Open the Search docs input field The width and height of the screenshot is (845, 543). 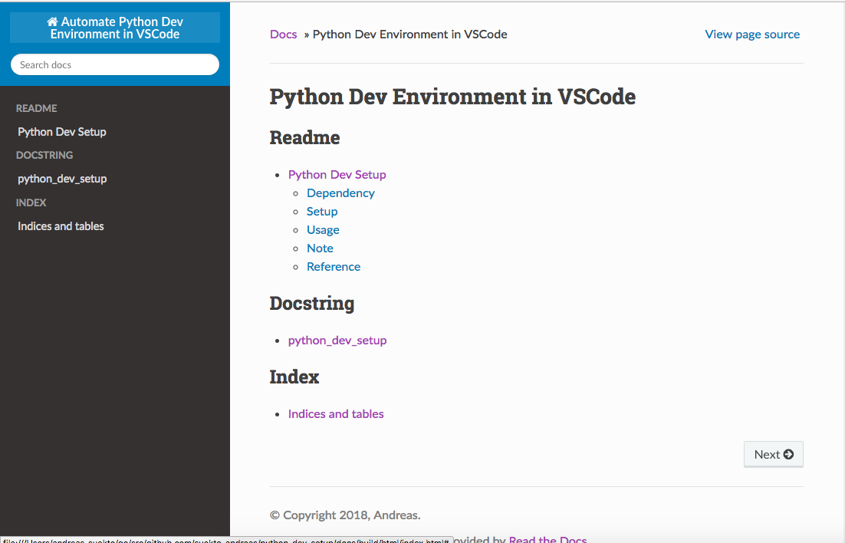pyautogui.click(x=114, y=64)
